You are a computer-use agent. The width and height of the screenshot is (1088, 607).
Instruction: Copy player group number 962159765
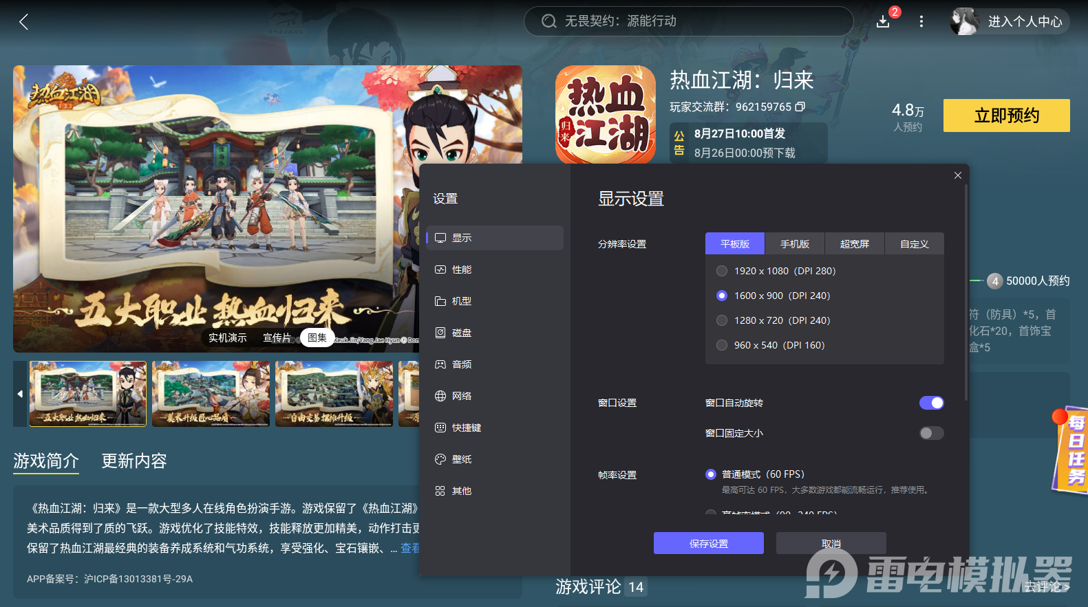coord(800,107)
